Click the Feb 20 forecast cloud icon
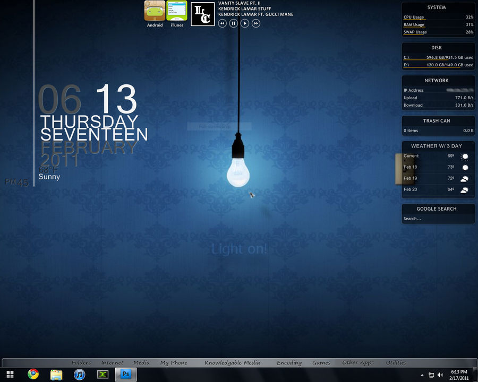 pyautogui.click(x=464, y=190)
